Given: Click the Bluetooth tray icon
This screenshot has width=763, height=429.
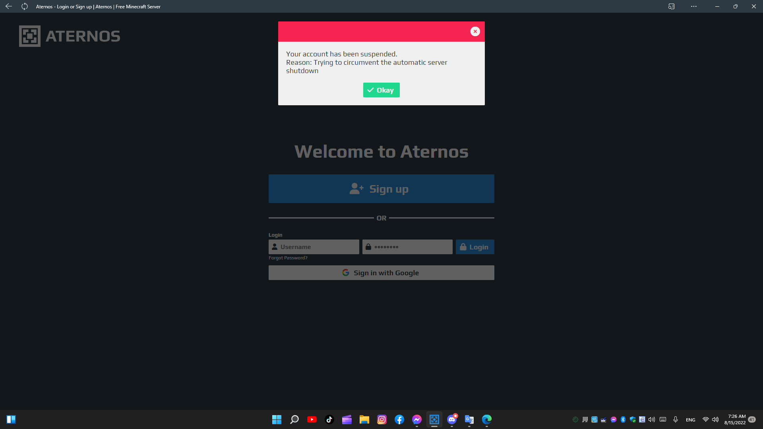Looking at the screenshot, I should (623, 419).
